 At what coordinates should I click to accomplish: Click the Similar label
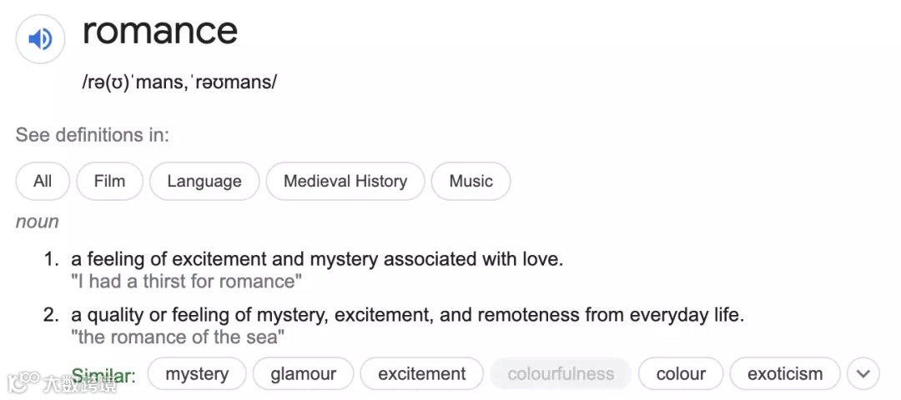point(104,376)
